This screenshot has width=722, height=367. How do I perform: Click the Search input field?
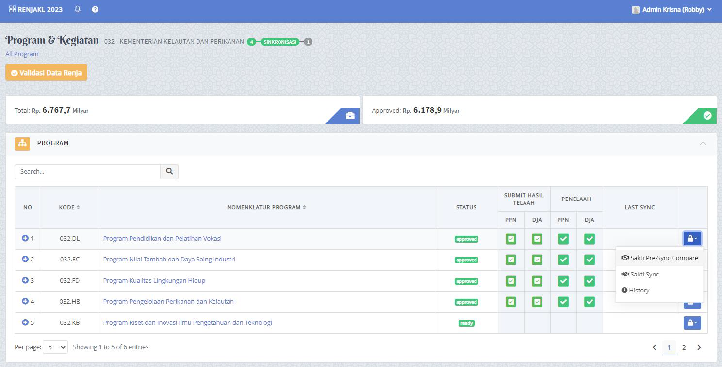point(87,171)
